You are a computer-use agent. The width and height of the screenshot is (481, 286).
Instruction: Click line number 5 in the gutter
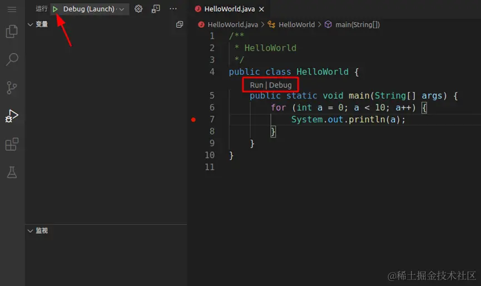click(x=212, y=96)
